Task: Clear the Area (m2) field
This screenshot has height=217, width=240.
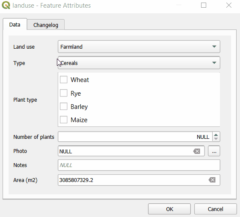Action: (x=212, y=180)
